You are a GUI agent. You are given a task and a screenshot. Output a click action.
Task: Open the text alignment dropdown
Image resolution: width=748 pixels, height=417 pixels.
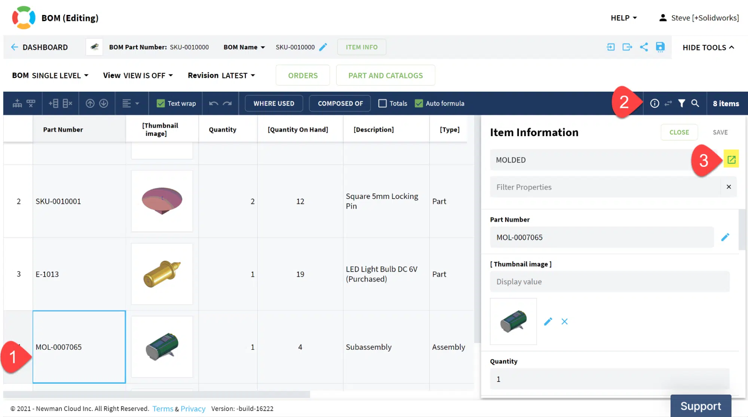[131, 103]
